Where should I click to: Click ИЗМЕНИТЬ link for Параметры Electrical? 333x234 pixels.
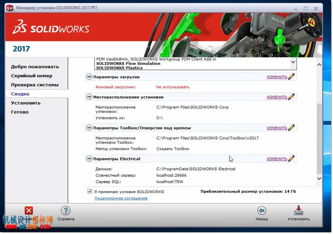(x=277, y=159)
